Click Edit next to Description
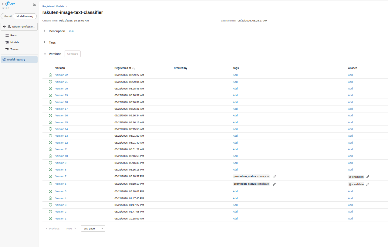Viewport: 388px width, 247px height. tap(71, 31)
